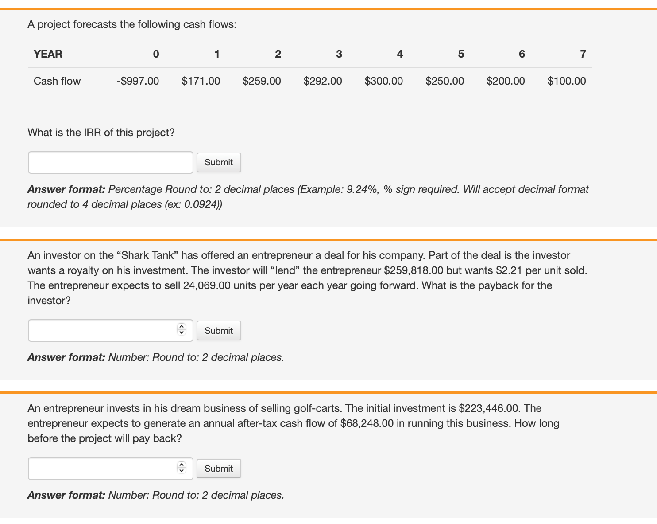Viewport: 657px width, 524px height.
Task: Click the stepper arrows in the golf-cart field
Action: (181, 467)
